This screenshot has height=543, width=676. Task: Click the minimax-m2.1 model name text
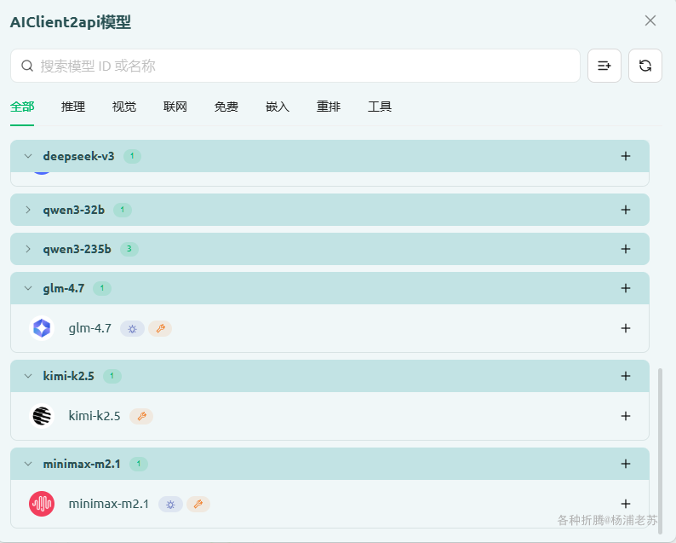(x=109, y=504)
